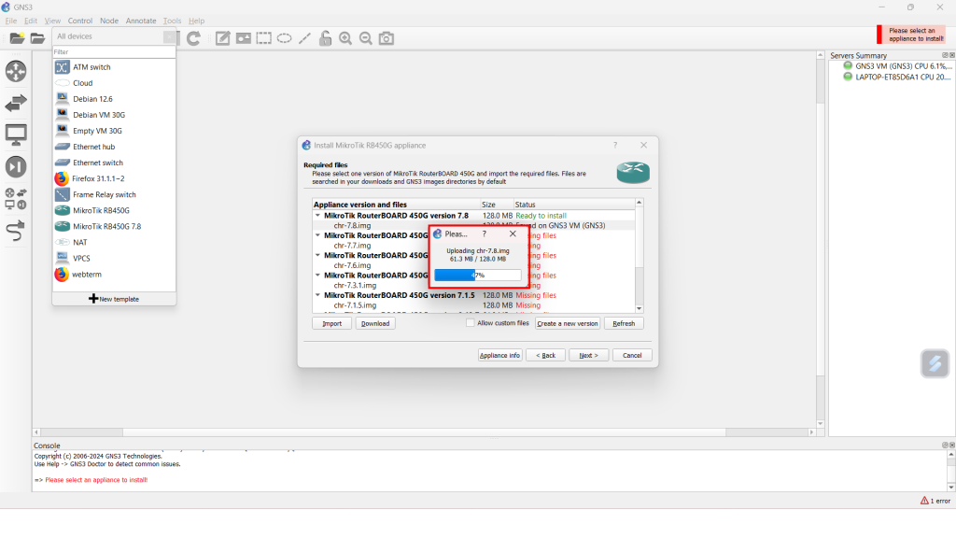Viewport: 956px width, 538px height.
Task: Open the security devices browser icon
Action: tap(16, 166)
